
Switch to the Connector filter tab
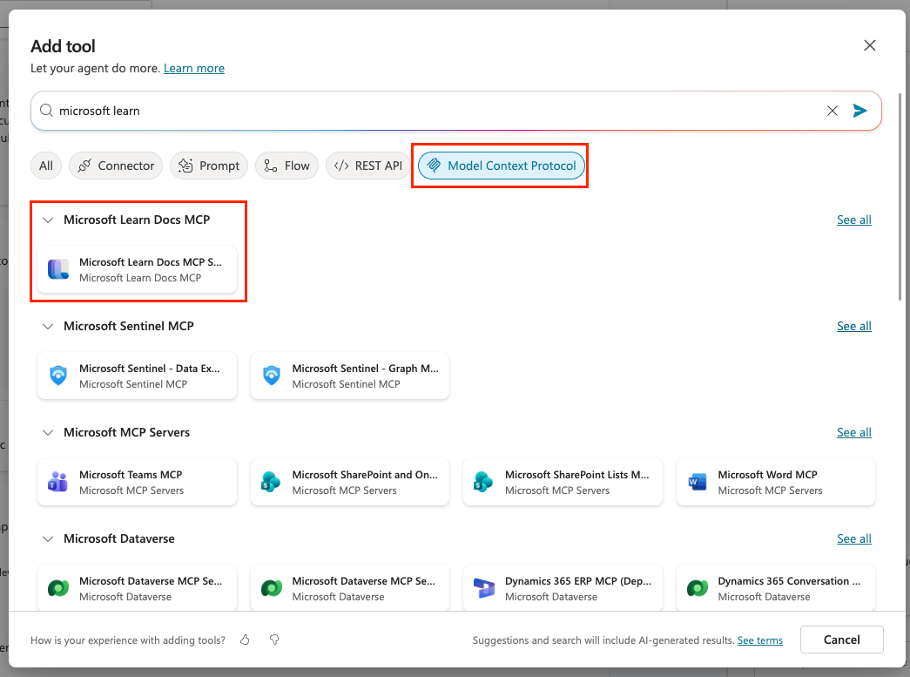point(116,166)
